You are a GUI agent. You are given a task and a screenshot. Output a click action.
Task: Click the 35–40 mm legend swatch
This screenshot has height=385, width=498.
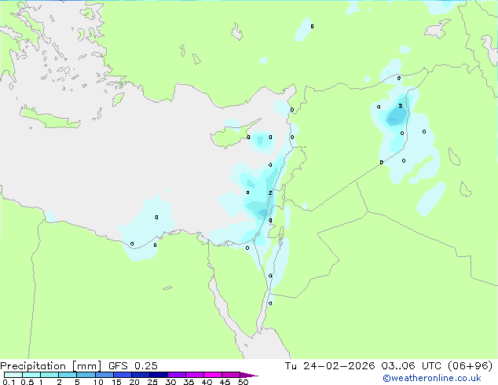point(194,375)
